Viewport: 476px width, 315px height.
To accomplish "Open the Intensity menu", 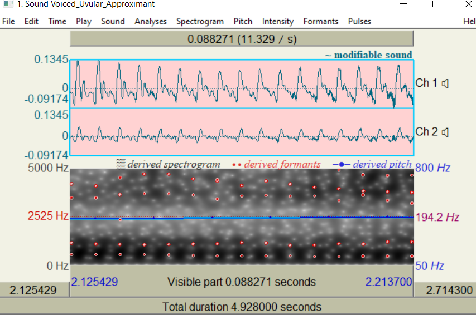I will point(278,22).
